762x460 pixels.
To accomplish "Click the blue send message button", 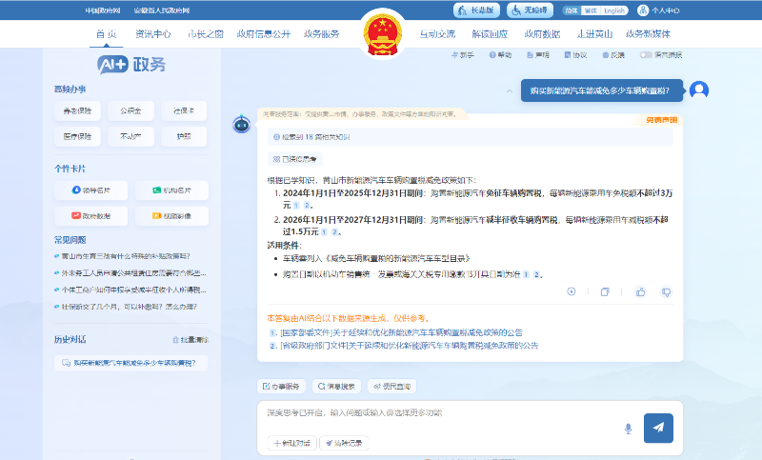I will [x=657, y=429].
